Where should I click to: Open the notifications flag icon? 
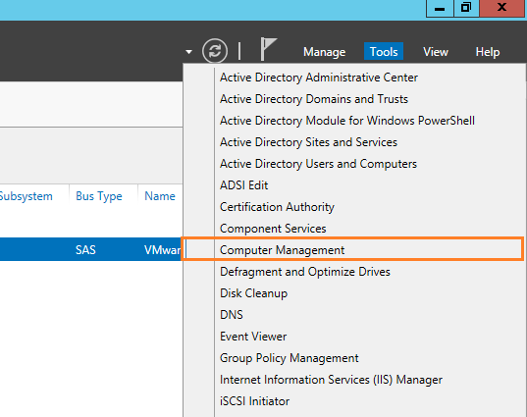[x=268, y=49]
